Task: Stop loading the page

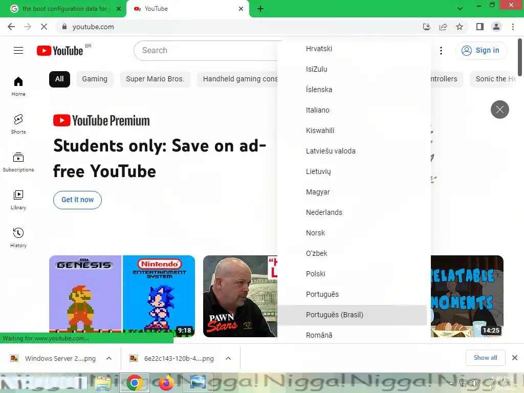Action: [x=44, y=27]
